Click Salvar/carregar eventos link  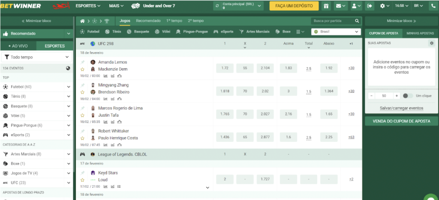click(x=401, y=108)
